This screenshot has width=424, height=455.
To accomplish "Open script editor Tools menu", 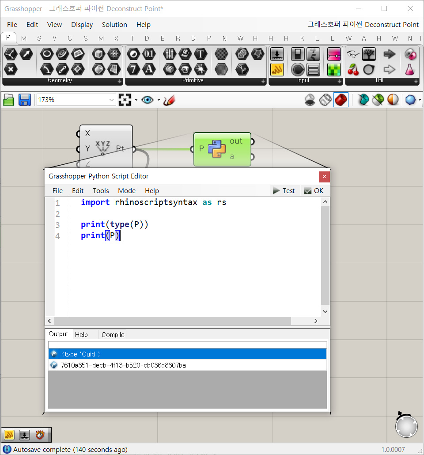I will point(101,191).
